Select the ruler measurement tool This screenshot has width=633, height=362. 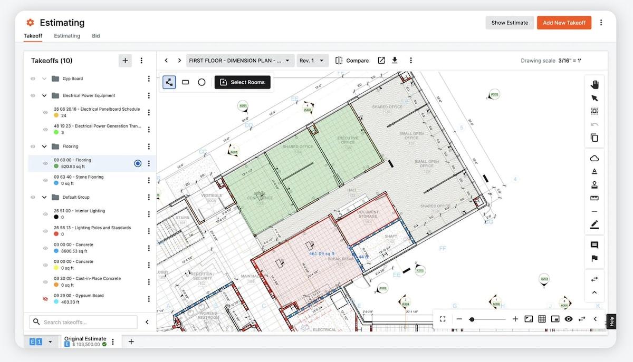pos(594,198)
